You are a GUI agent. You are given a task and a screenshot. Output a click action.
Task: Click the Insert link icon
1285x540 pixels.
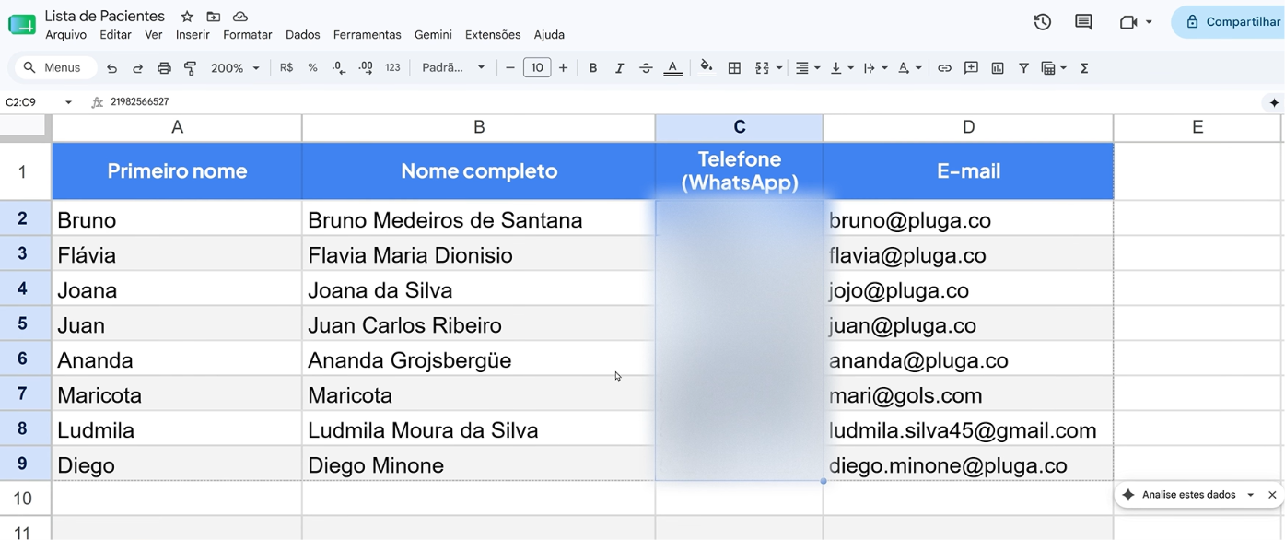click(944, 68)
